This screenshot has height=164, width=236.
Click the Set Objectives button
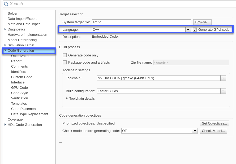(x=214, y=123)
